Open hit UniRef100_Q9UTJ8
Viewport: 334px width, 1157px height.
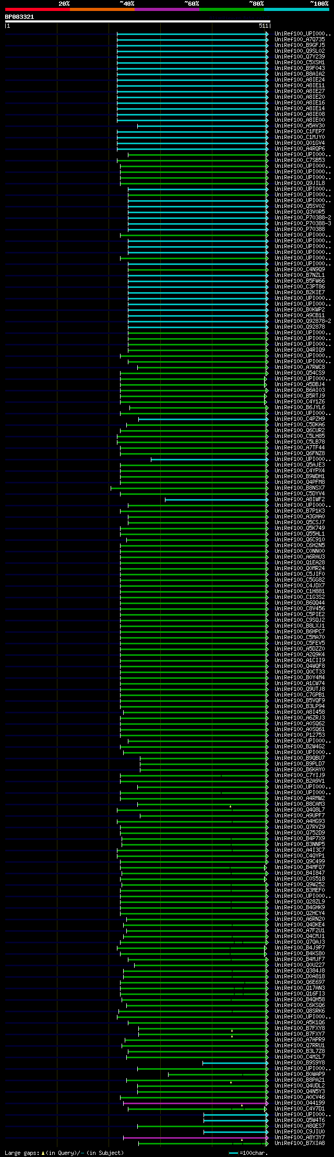tap(300, 689)
